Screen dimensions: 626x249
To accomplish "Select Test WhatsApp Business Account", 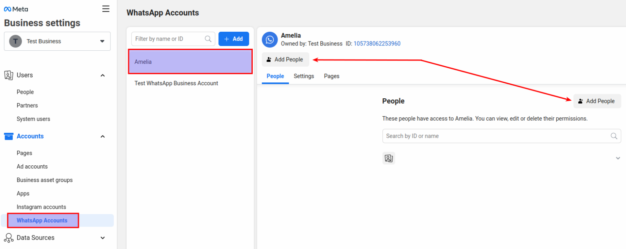I will [x=176, y=83].
